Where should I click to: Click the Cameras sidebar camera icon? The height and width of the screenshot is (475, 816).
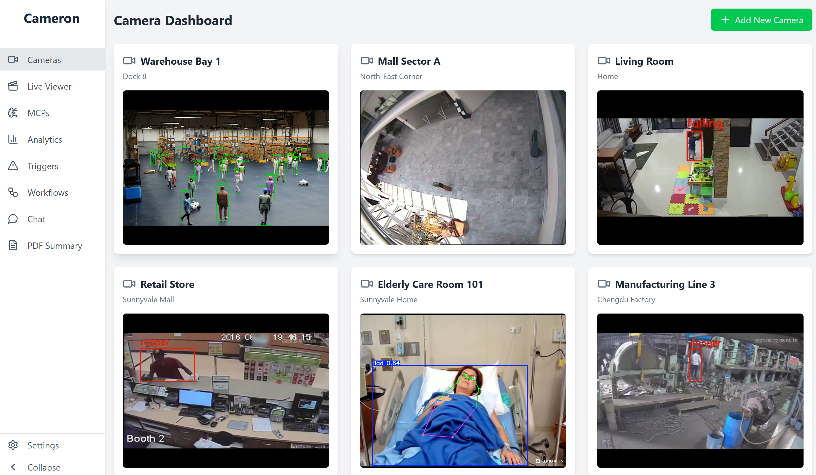(13, 59)
